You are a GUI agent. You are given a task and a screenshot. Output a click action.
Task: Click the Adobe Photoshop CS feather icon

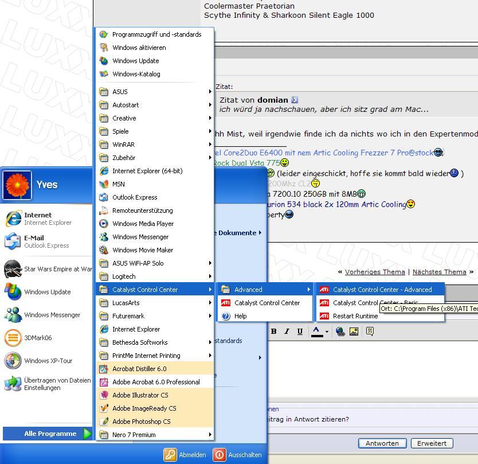coord(104,422)
